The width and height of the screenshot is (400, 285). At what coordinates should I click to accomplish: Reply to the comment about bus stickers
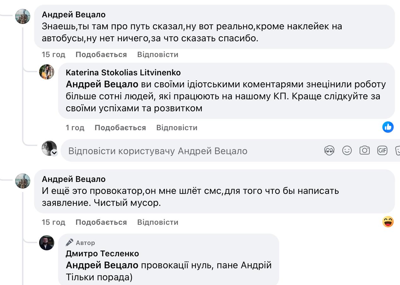tap(158, 55)
